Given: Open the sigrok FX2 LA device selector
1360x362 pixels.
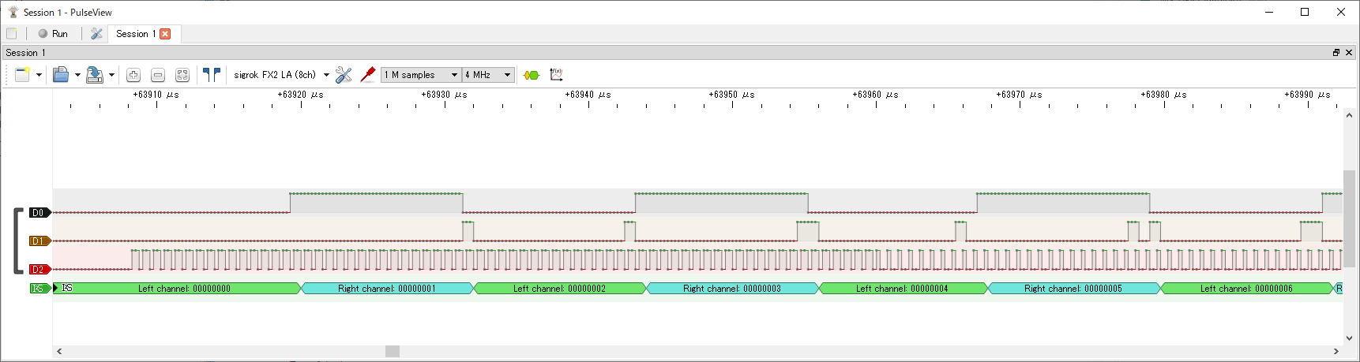Looking at the screenshot, I should click(x=281, y=75).
